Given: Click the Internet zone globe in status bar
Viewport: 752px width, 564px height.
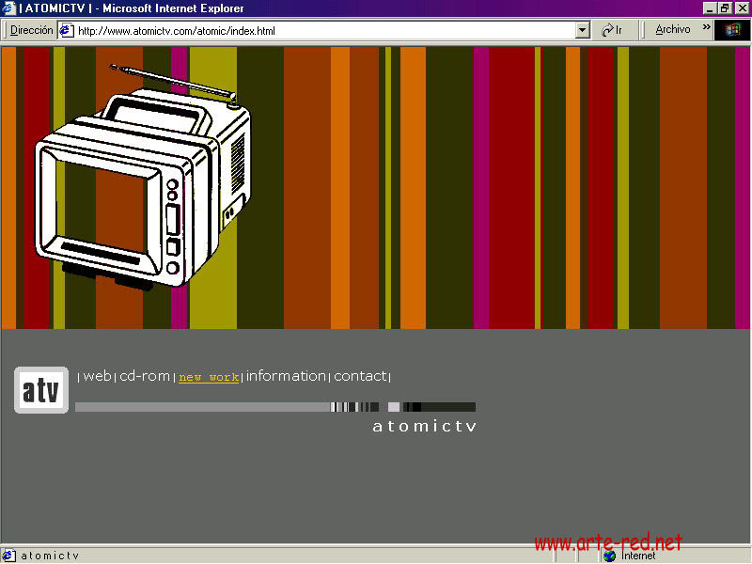Looking at the screenshot, I should click(610, 556).
